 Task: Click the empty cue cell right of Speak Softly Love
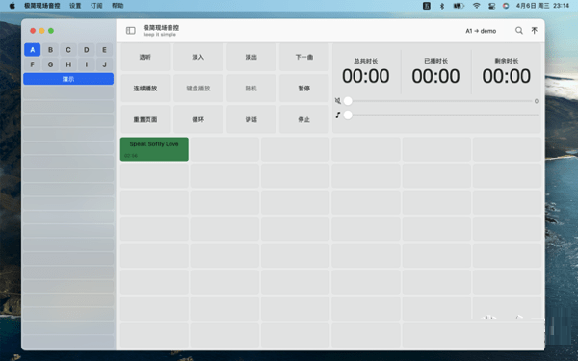tap(224, 149)
